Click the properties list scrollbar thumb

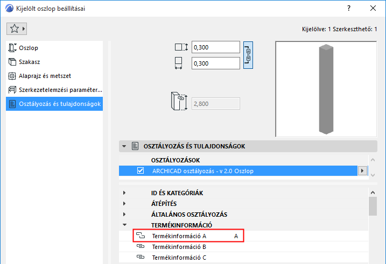(373, 206)
